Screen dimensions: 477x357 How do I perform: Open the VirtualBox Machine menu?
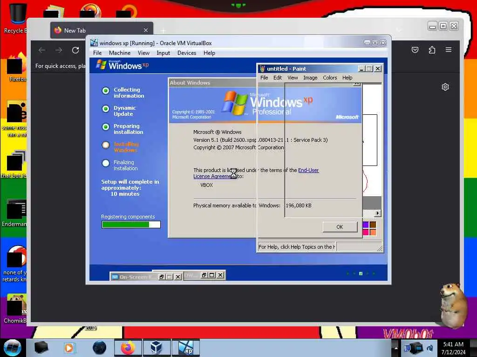click(x=120, y=53)
